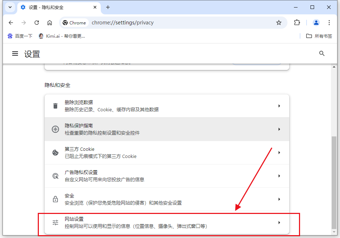The image size is (340, 238).
Task: Open the tab search dropdown arrow
Action: 10,7
